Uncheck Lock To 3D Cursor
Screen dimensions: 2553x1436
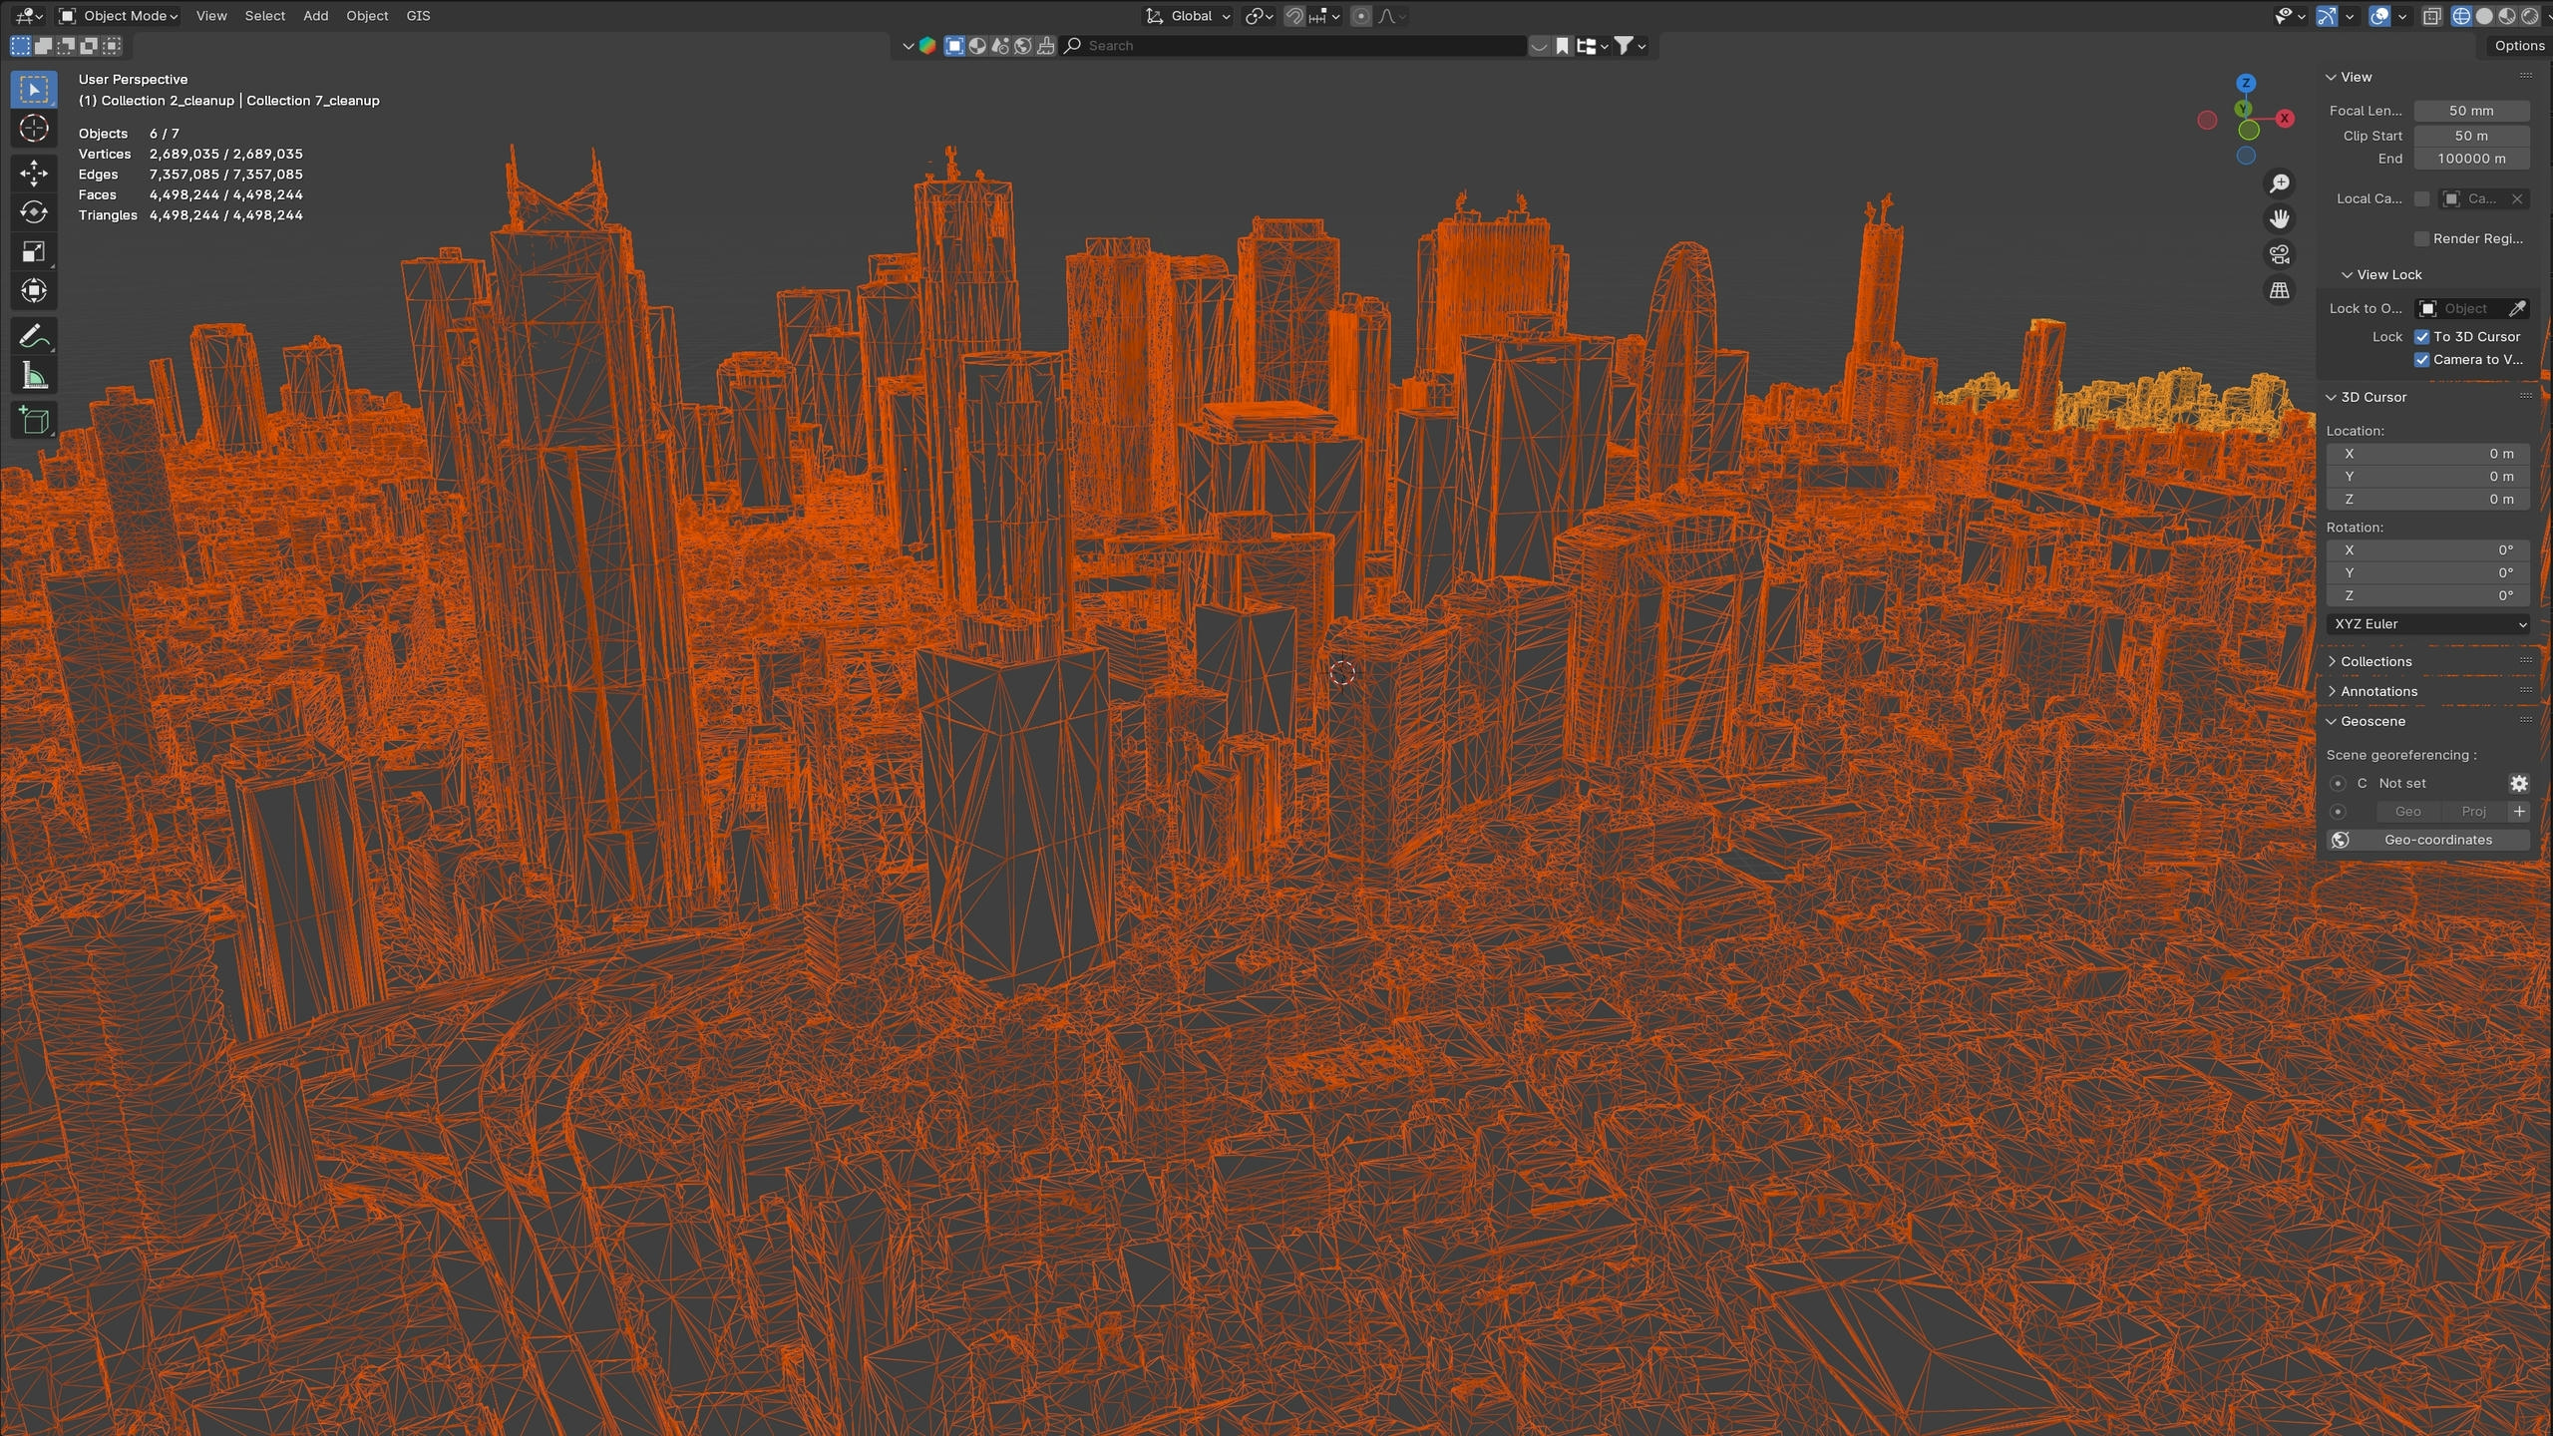point(2421,337)
